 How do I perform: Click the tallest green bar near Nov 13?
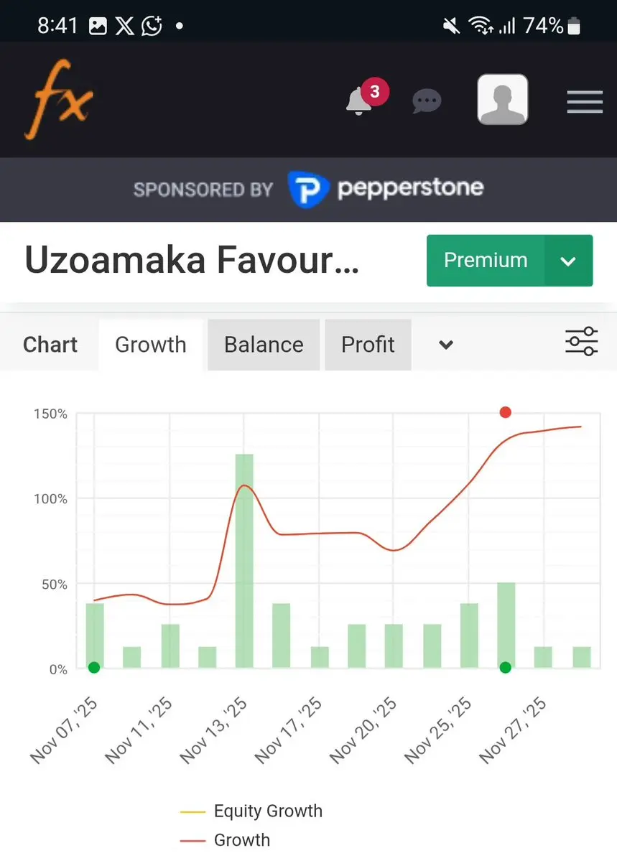pos(244,561)
